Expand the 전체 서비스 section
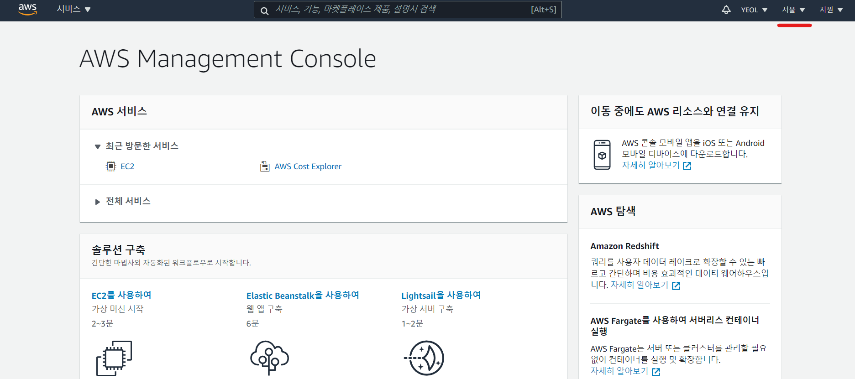The width and height of the screenshot is (855, 379). click(x=123, y=201)
